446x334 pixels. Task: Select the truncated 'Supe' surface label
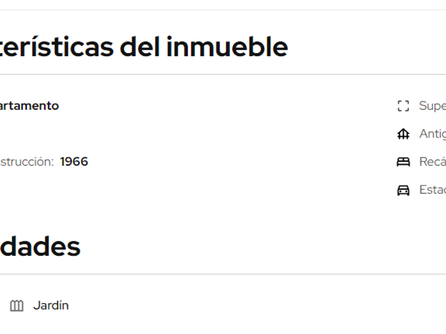point(432,106)
